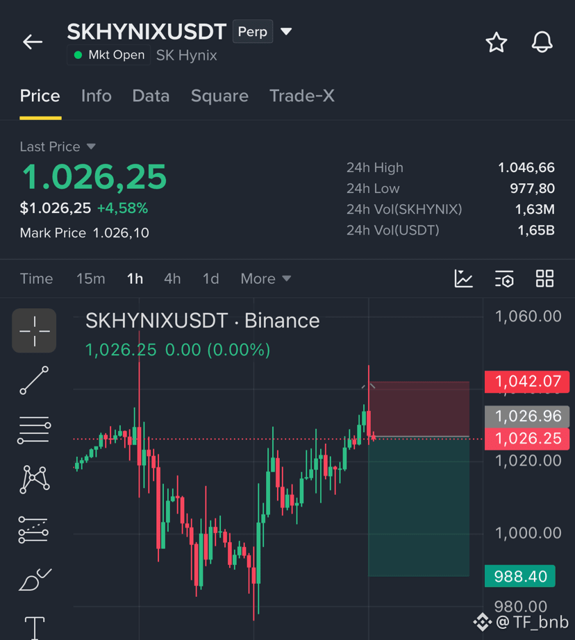
Task: Open the Data tab
Action: click(151, 96)
